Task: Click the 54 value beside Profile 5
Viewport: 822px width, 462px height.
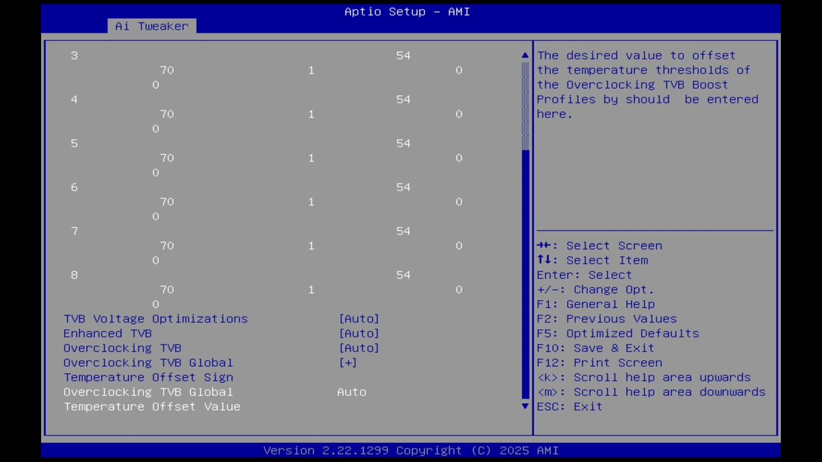Action: tap(403, 143)
